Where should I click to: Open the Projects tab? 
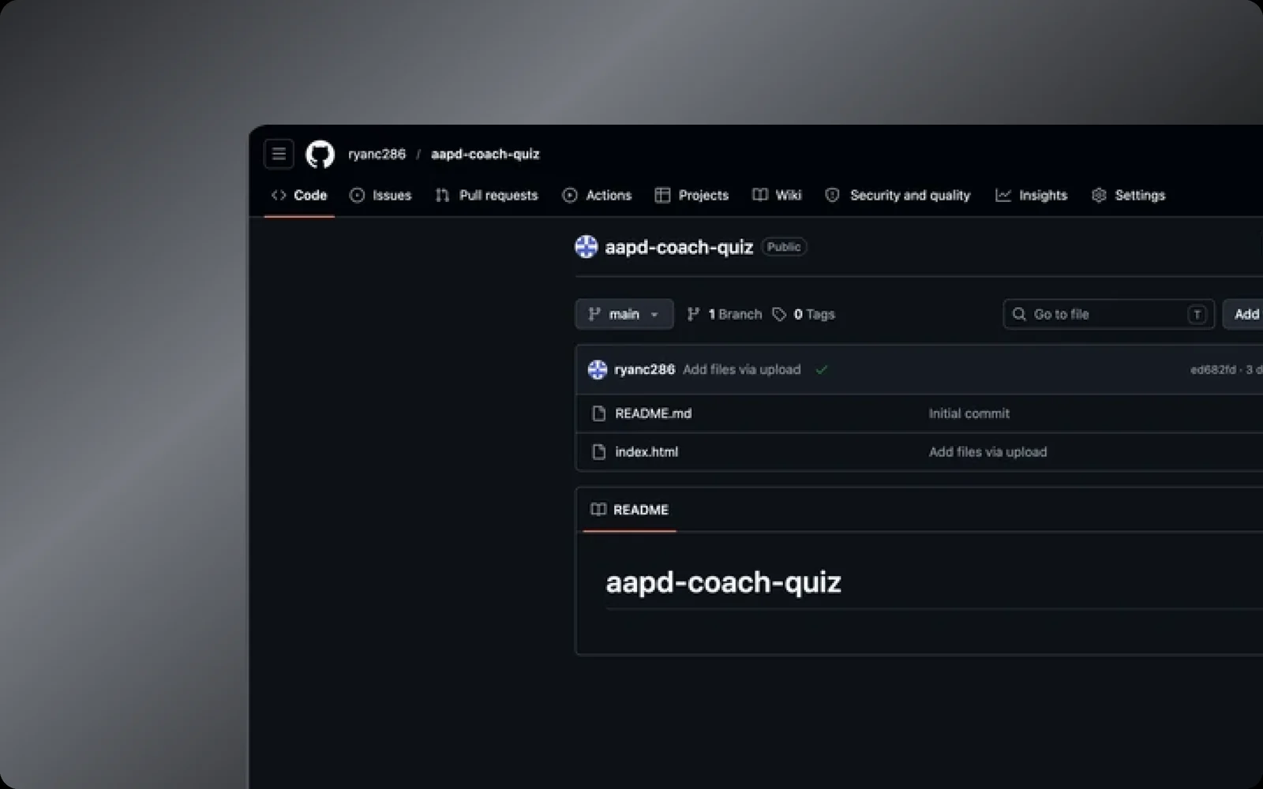click(691, 195)
